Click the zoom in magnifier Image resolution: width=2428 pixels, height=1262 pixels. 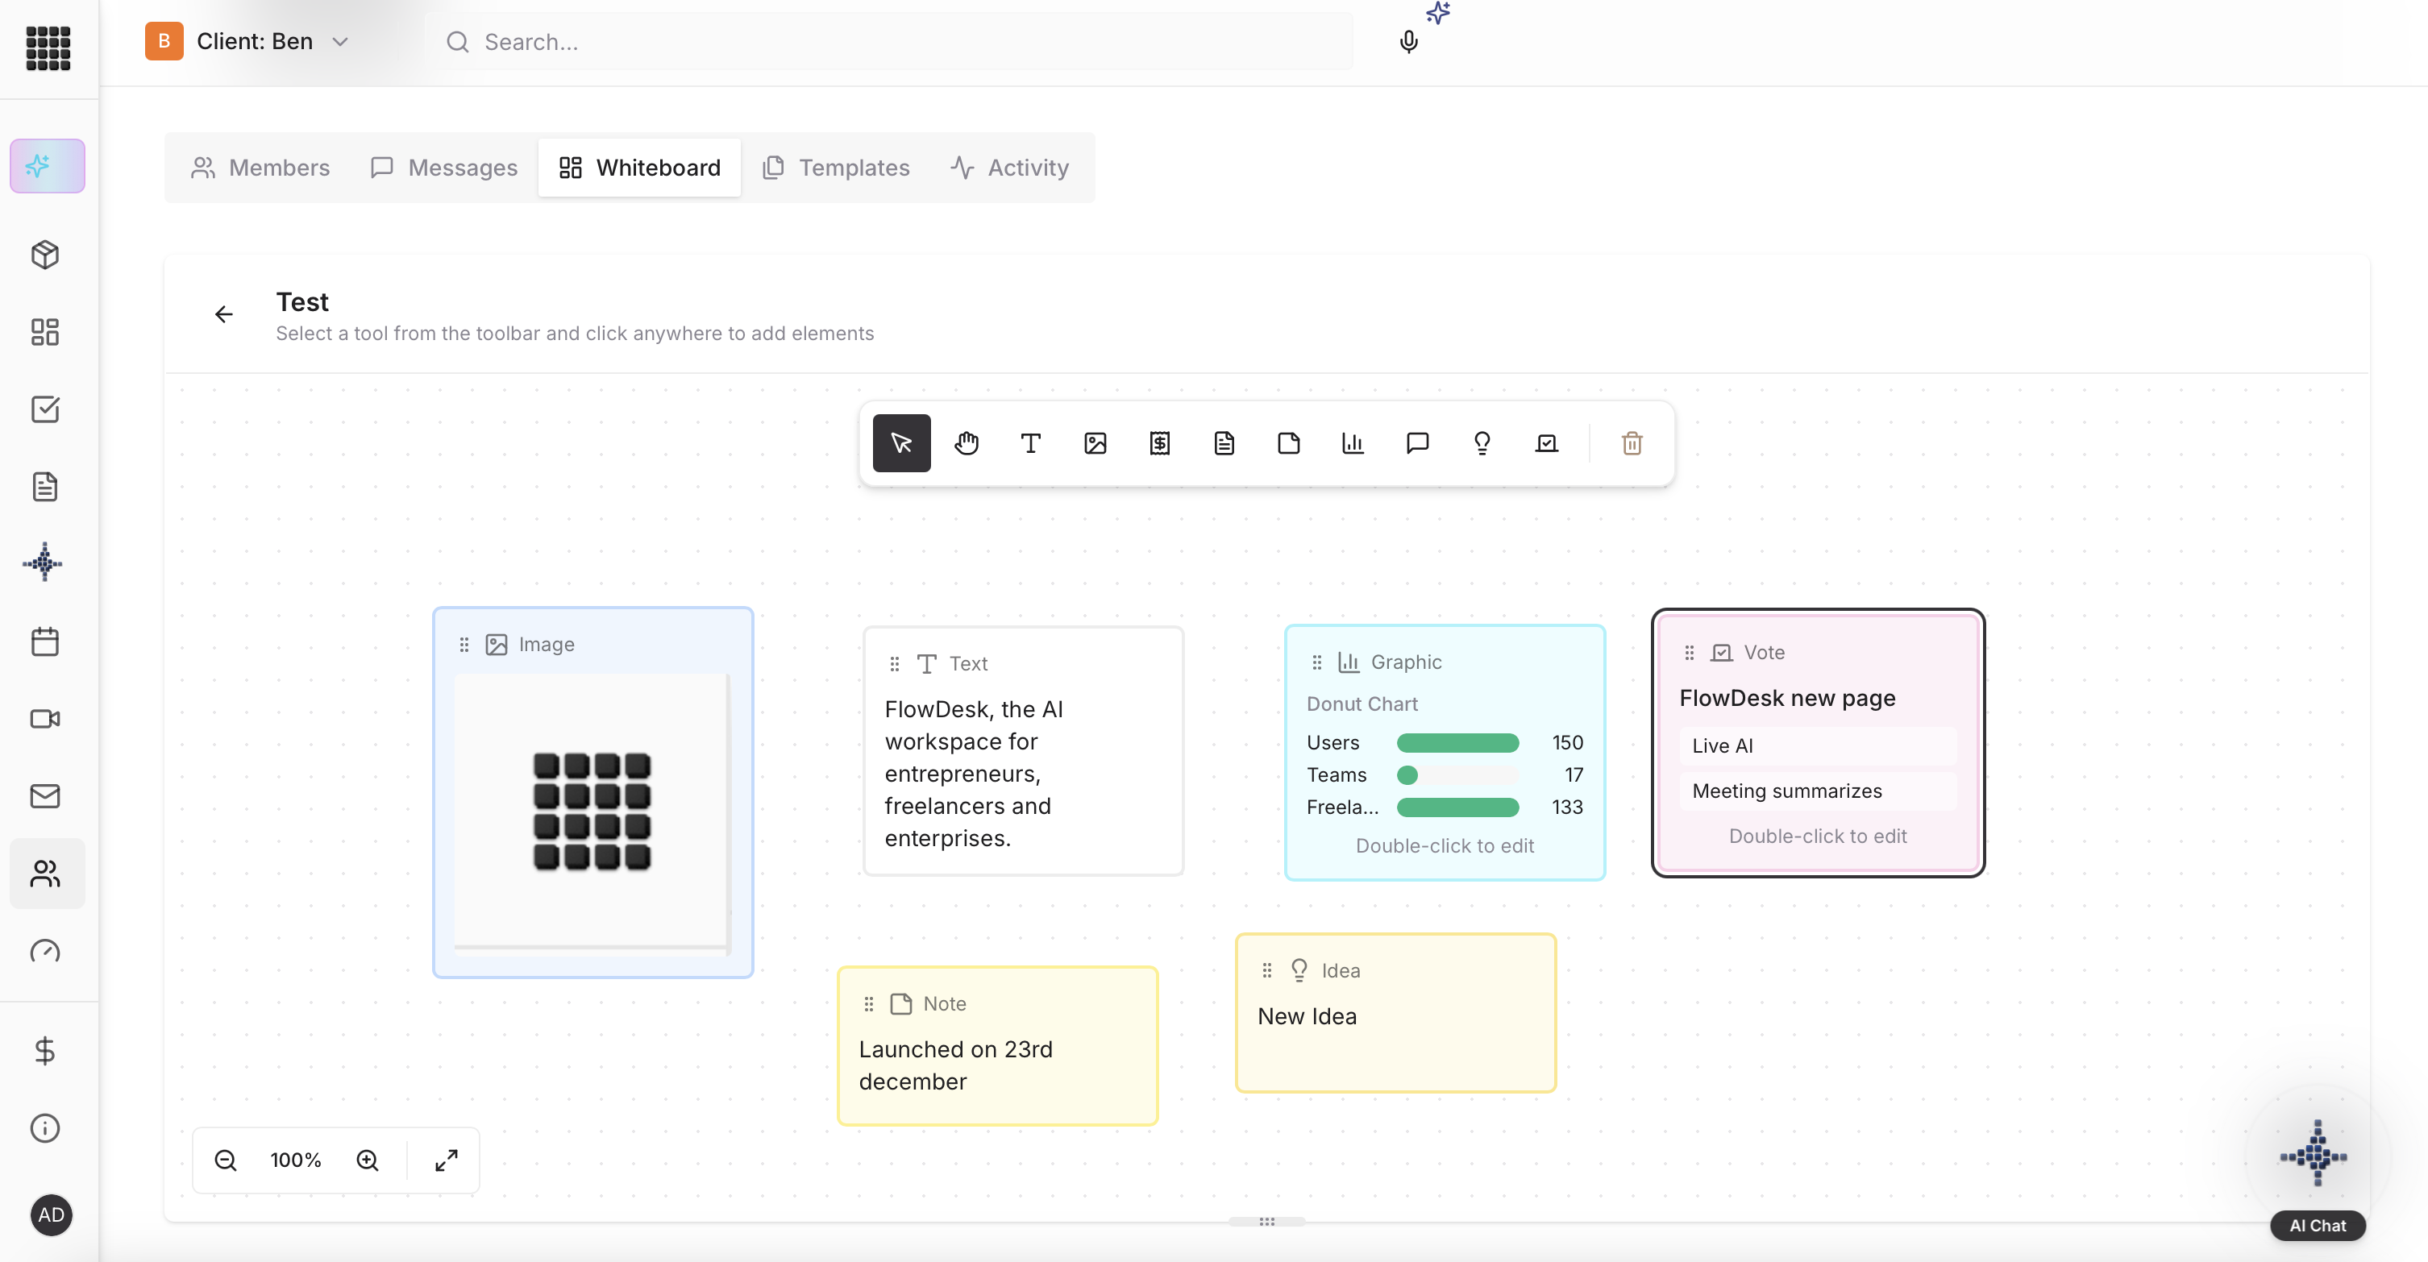[x=368, y=1160]
